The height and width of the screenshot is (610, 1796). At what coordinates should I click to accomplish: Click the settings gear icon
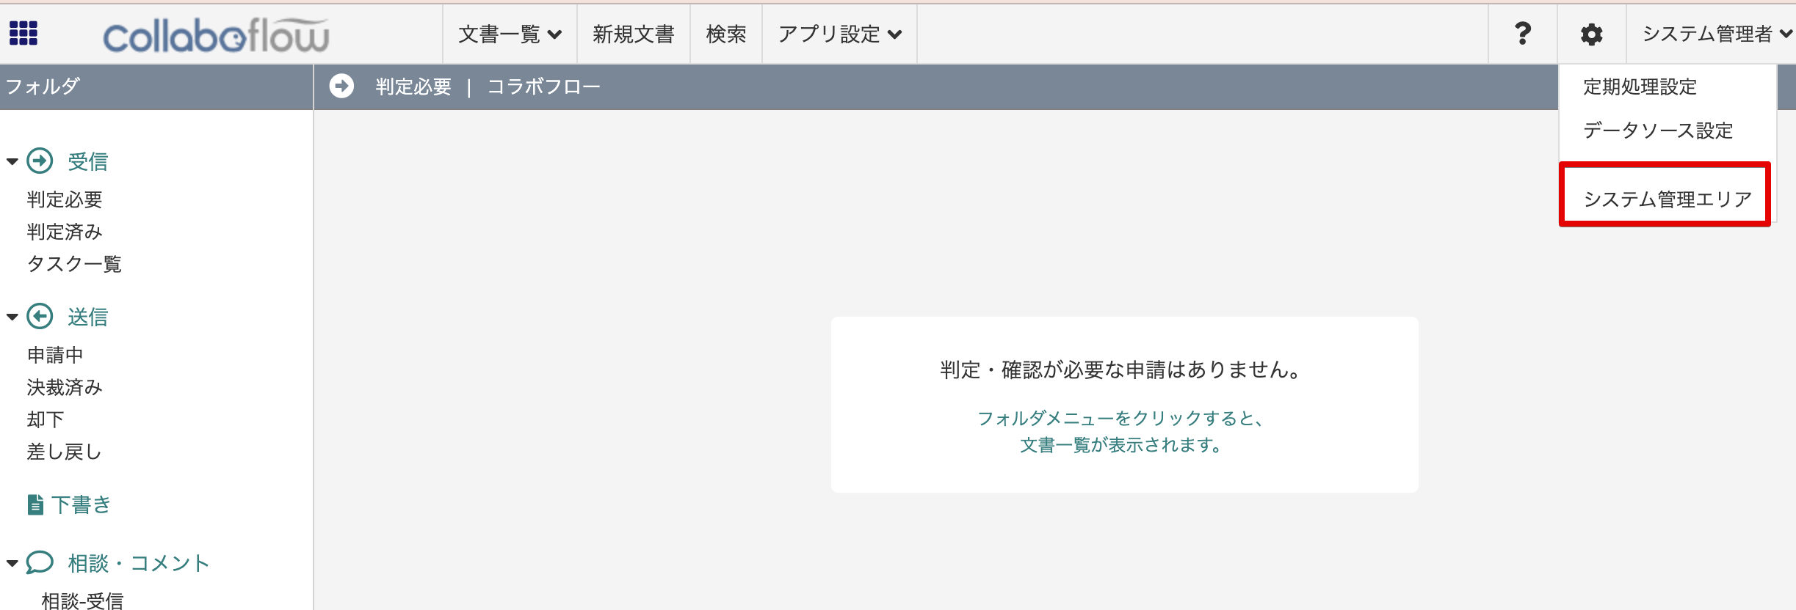pyautogui.click(x=1591, y=34)
